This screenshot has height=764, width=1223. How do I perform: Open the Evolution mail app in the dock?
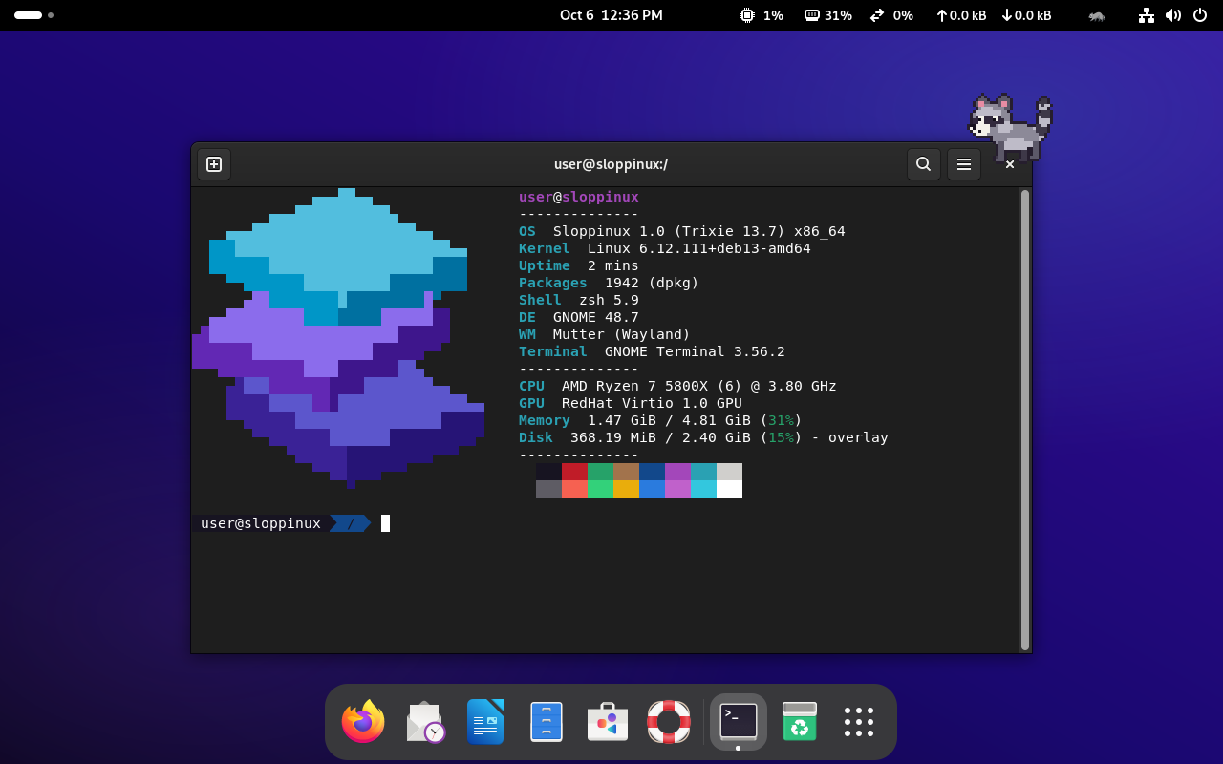click(x=424, y=722)
